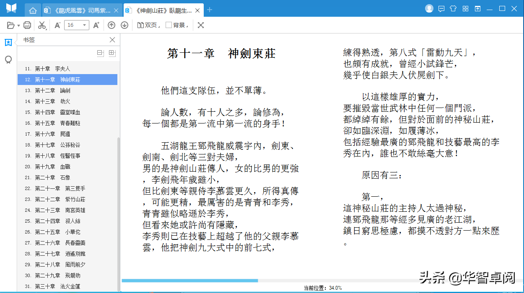Image resolution: width=524 pixels, height=293 pixels.
Task: Click the line 原因有三：
Action: click(381, 176)
